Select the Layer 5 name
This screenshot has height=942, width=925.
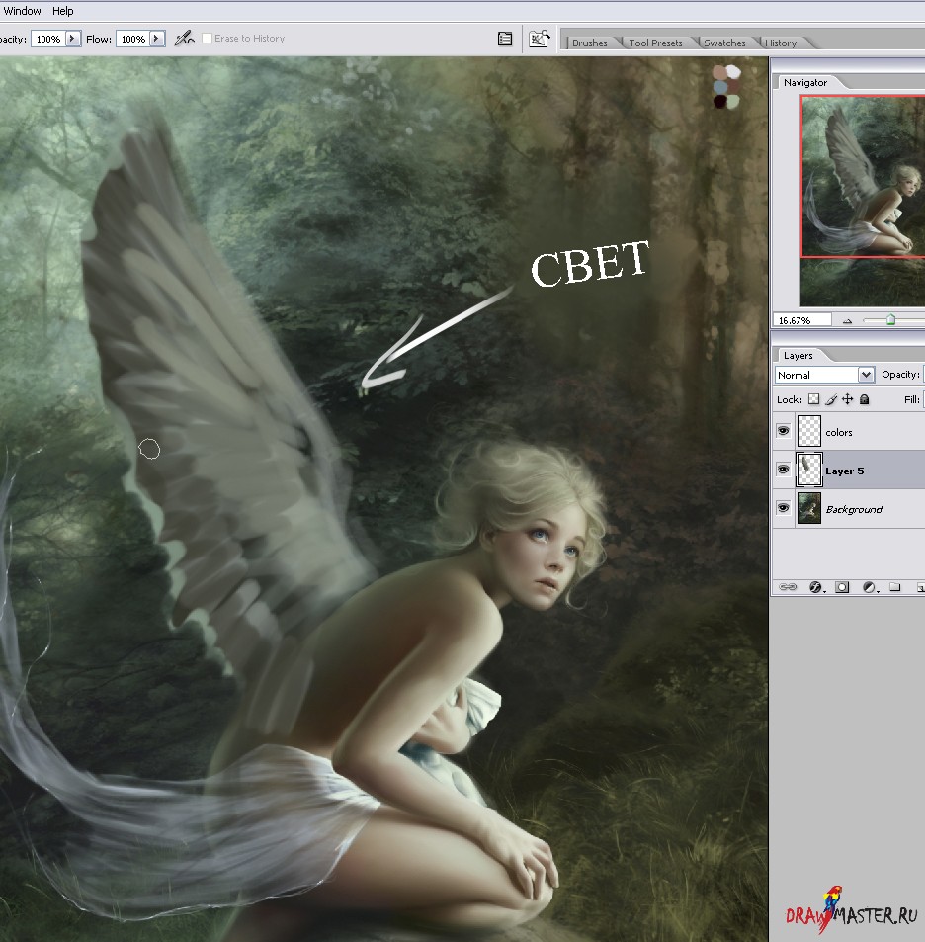844,471
